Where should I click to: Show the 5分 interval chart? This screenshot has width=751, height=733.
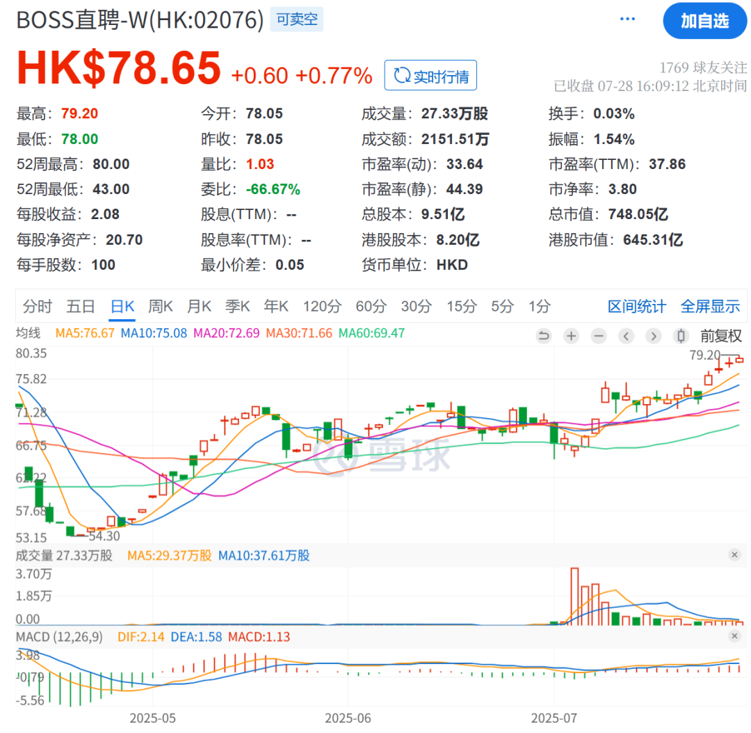pos(503,306)
